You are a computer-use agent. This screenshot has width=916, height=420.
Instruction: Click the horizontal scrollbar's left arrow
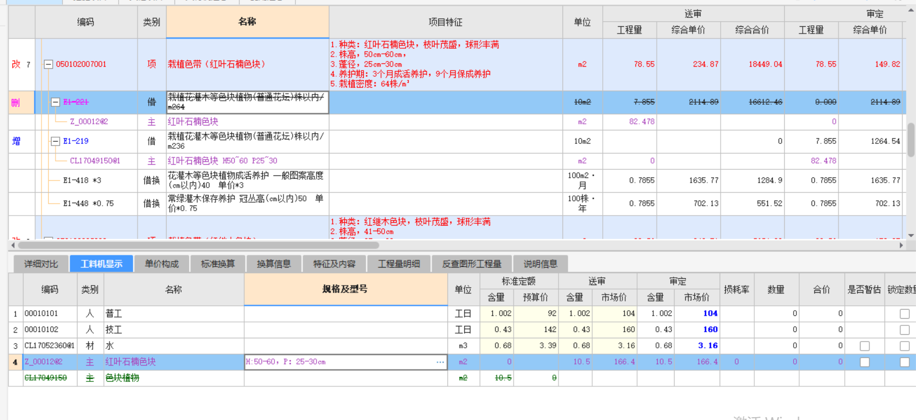click(x=13, y=245)
